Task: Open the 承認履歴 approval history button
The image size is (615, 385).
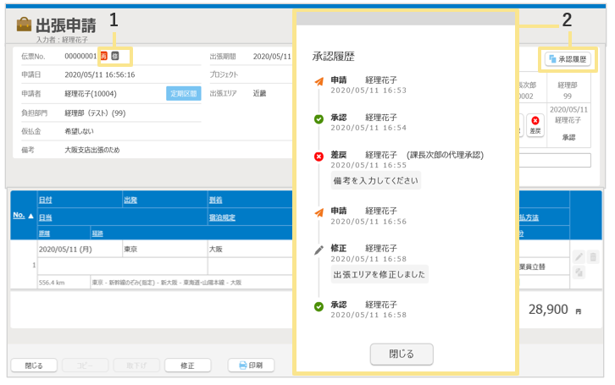Action: pyautogui.click(x=568, y=59)
